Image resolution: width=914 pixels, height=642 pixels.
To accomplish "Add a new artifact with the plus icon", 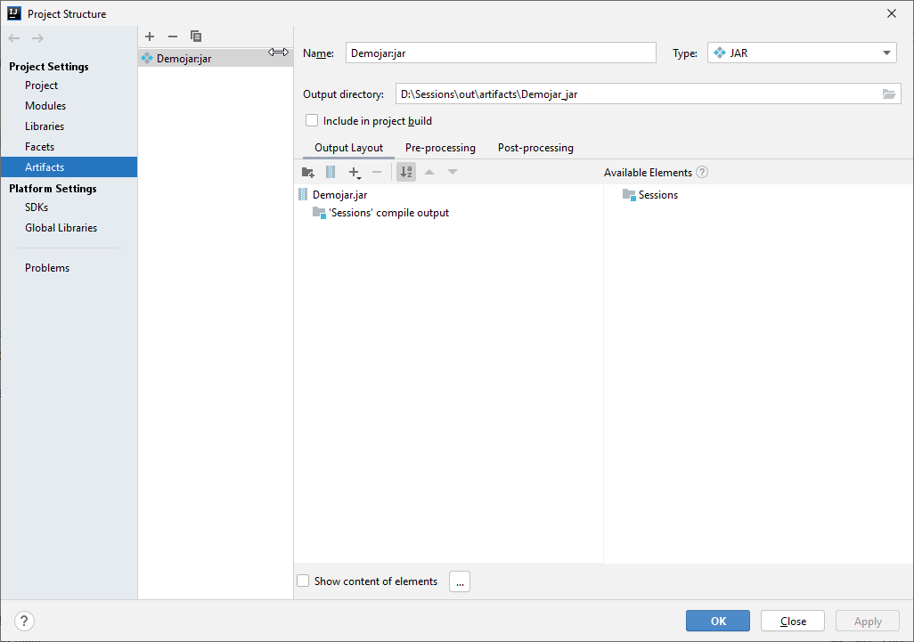I will click(x=150, y=37).
